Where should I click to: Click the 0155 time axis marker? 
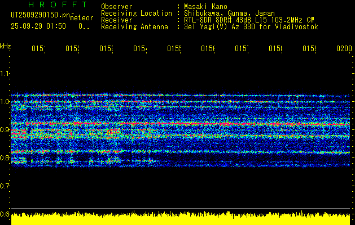click(x=174, y=49)
